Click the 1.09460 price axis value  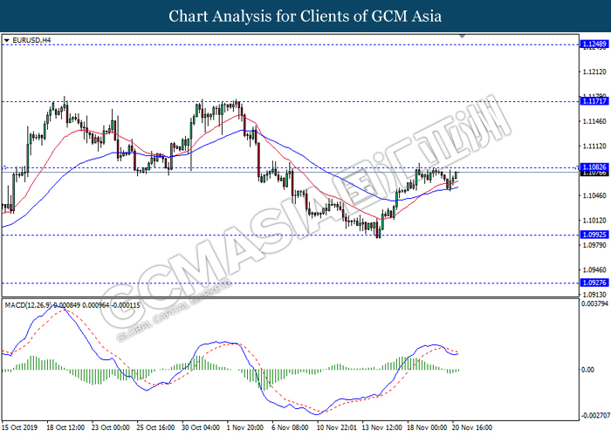click(594, 269)
